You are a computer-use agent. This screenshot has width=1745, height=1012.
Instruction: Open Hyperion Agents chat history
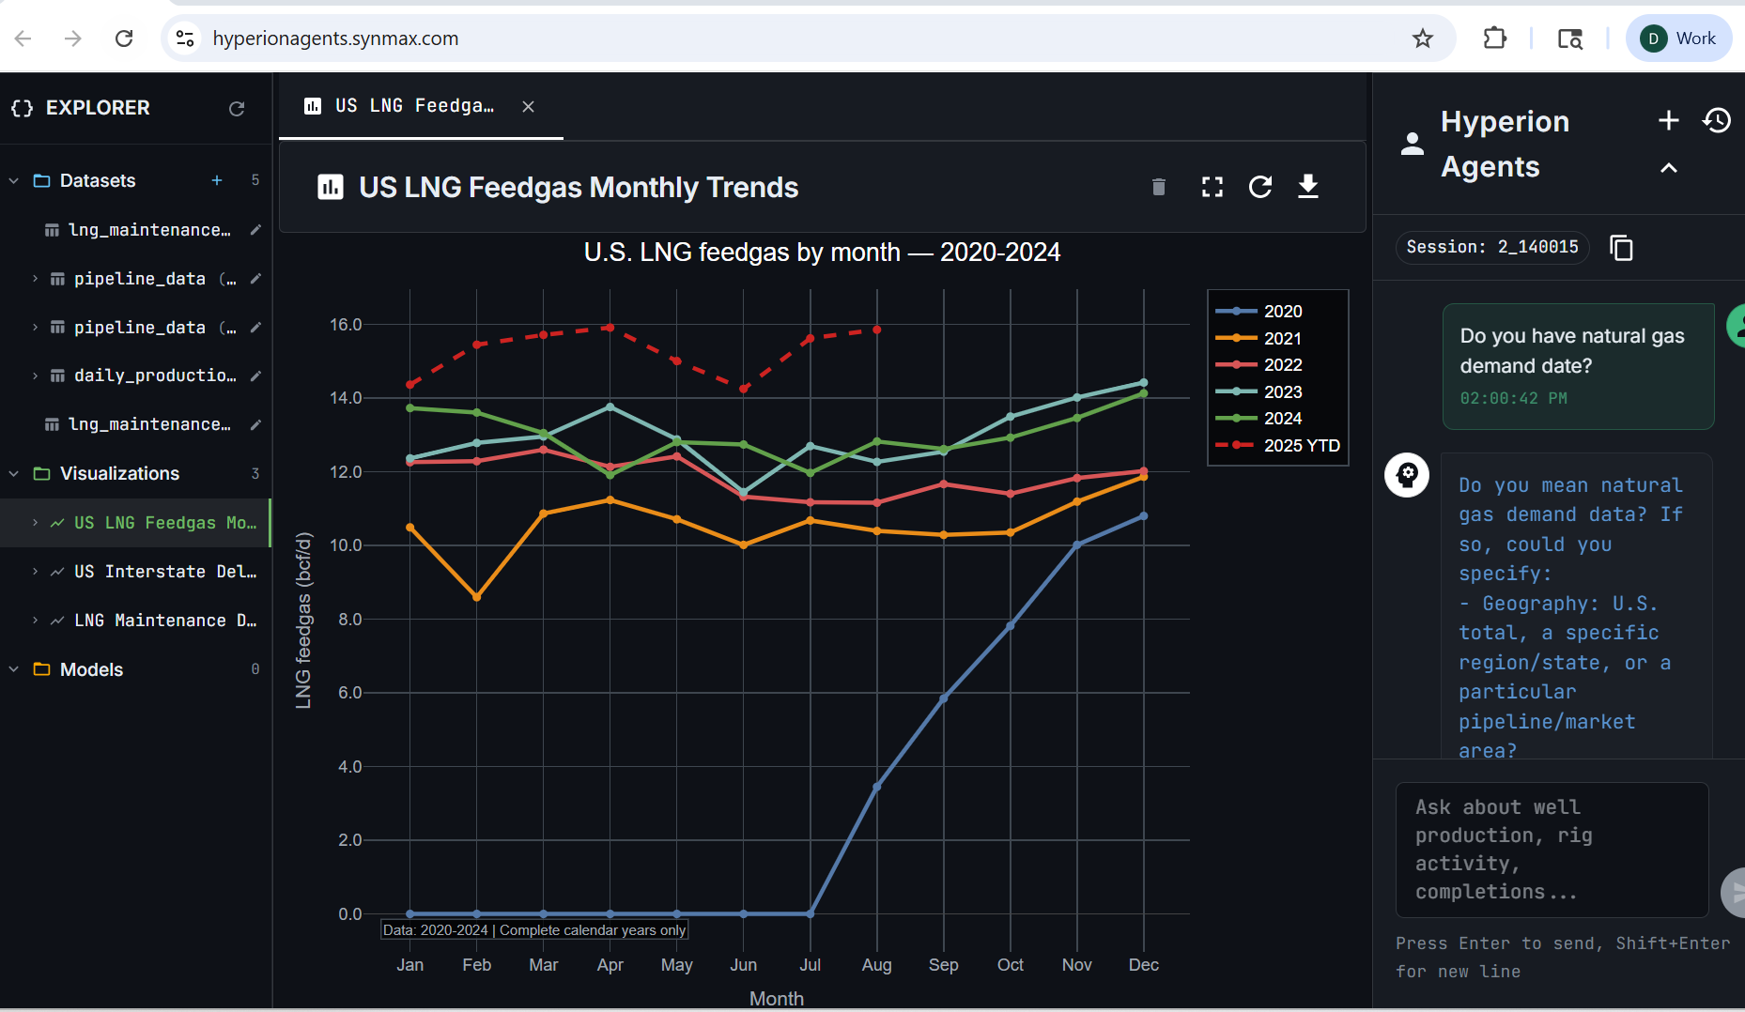[1717, 121]
